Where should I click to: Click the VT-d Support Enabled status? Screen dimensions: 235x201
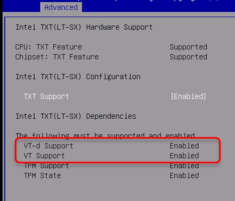[x=184, y=146]
